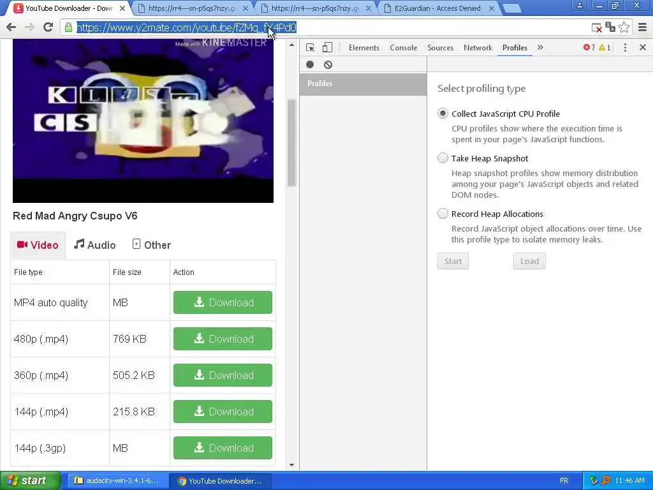
Task: Close the DevTools panel
Action: [643, 47]
